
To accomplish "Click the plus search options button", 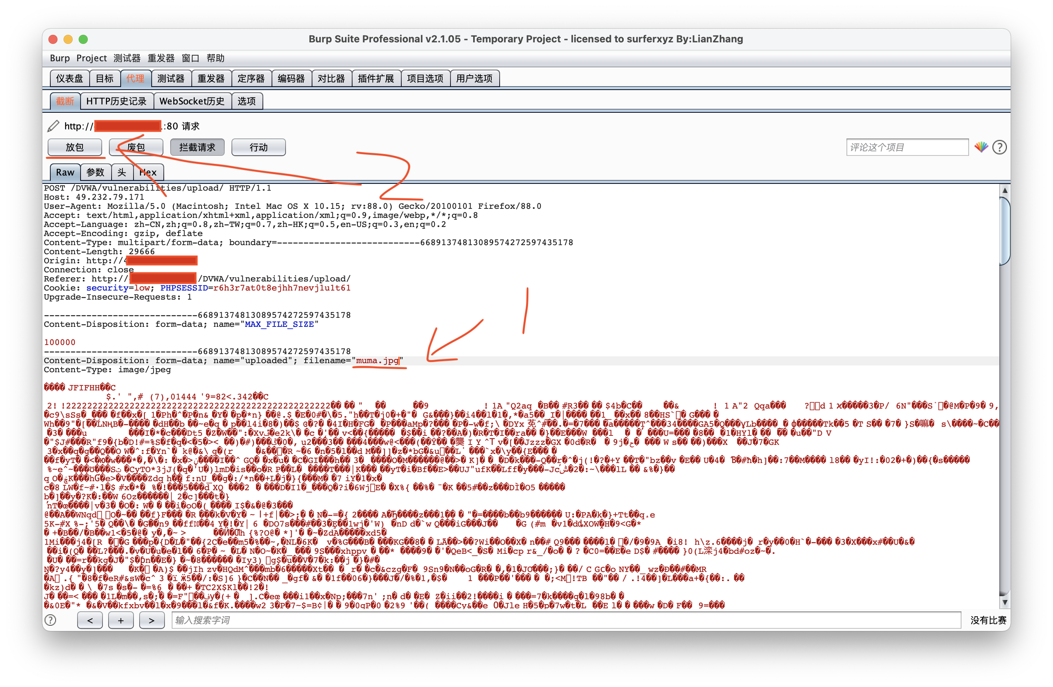I will point(121,620).
